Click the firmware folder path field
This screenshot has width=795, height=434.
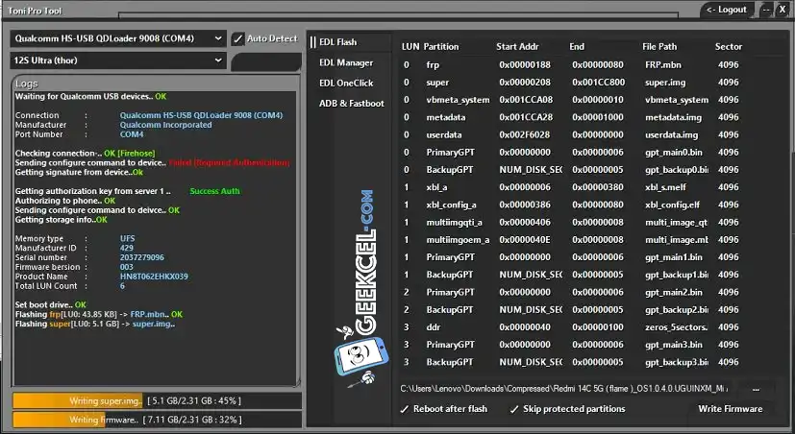pos(563,389)
